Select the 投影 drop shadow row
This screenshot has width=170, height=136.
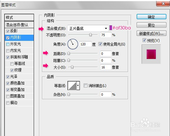point(19,31)
